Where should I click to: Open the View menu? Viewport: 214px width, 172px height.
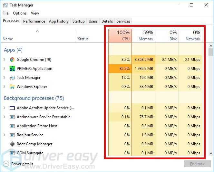pyautogui.click(x=35, y=13)
